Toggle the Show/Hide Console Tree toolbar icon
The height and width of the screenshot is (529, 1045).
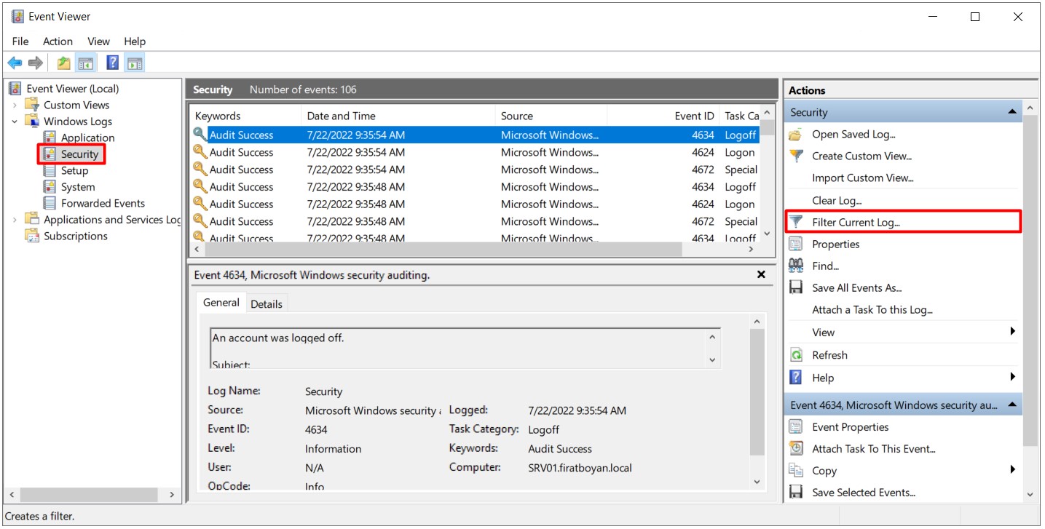click(85, 63)
